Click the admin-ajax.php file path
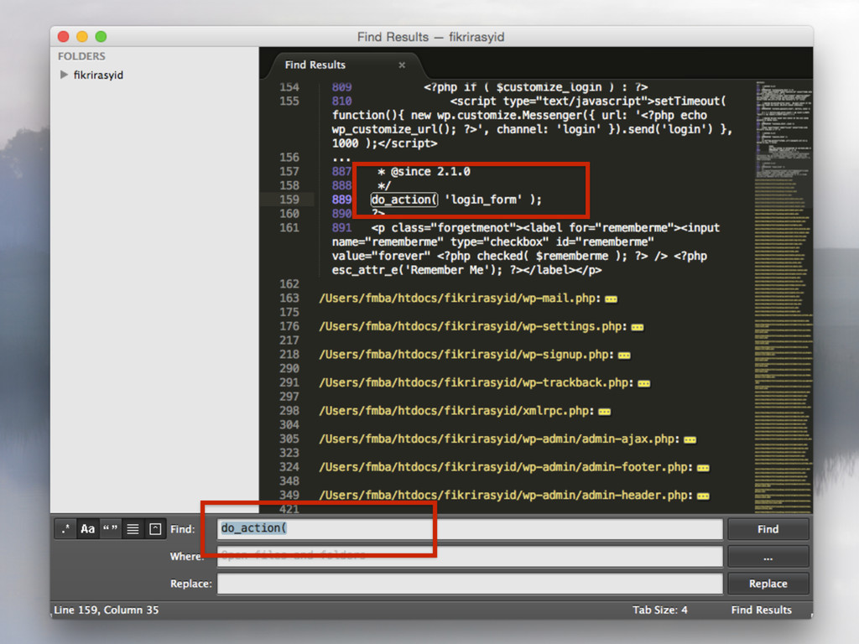 (499, 439)
